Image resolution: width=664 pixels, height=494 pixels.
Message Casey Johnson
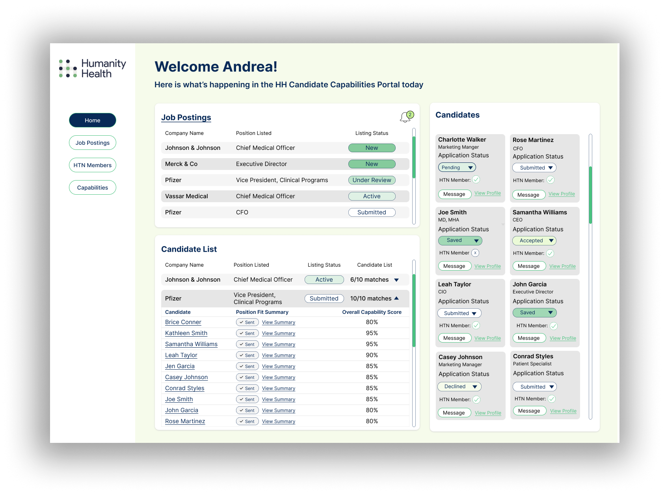coord(454,413)
